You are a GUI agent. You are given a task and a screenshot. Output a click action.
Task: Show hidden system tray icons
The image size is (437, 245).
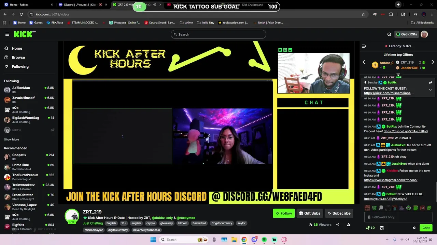pyautogui.click(x=387, y=240)
